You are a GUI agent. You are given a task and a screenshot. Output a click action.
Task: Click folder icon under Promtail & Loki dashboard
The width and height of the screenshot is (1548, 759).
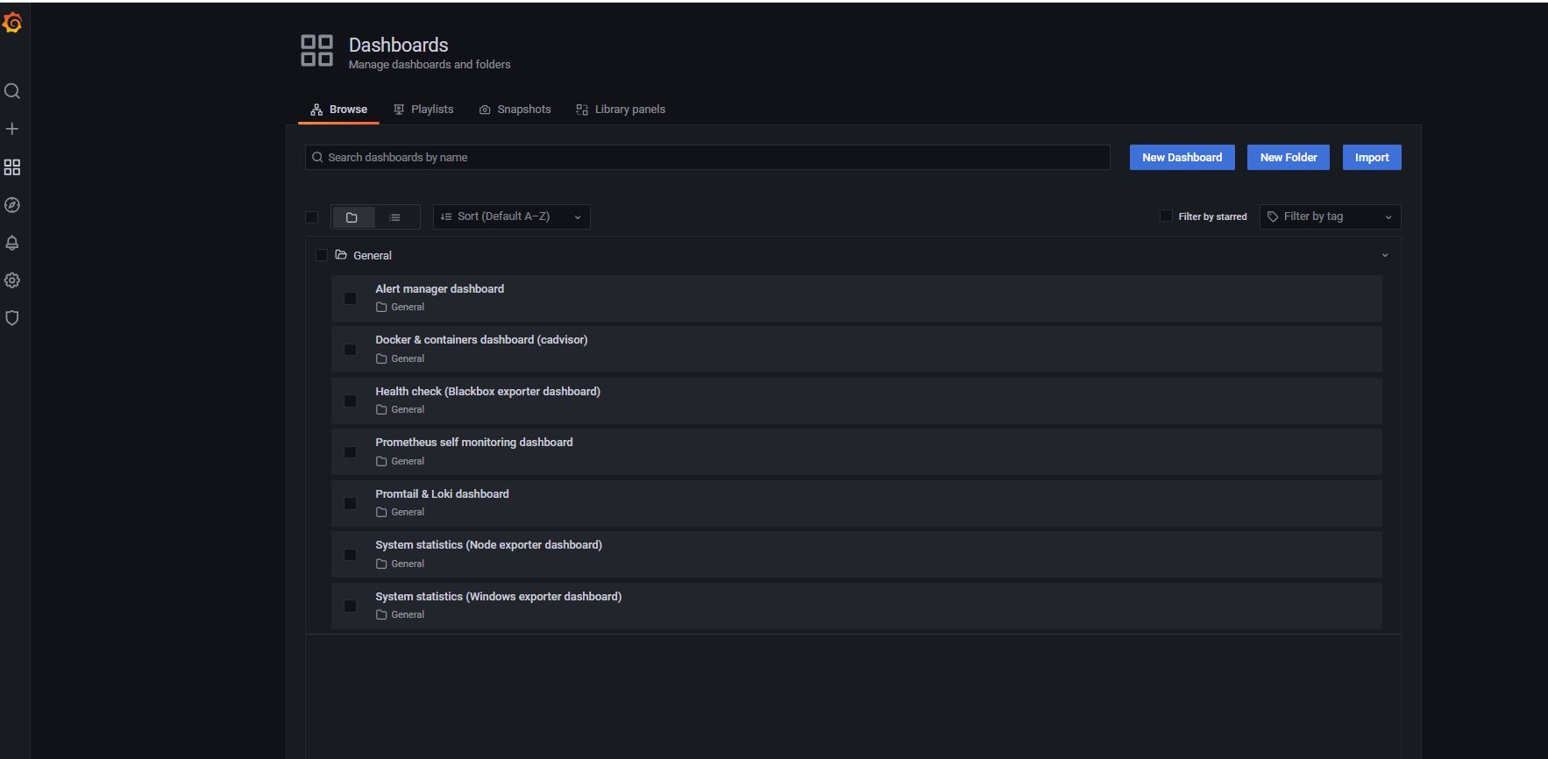pos(381,513)
